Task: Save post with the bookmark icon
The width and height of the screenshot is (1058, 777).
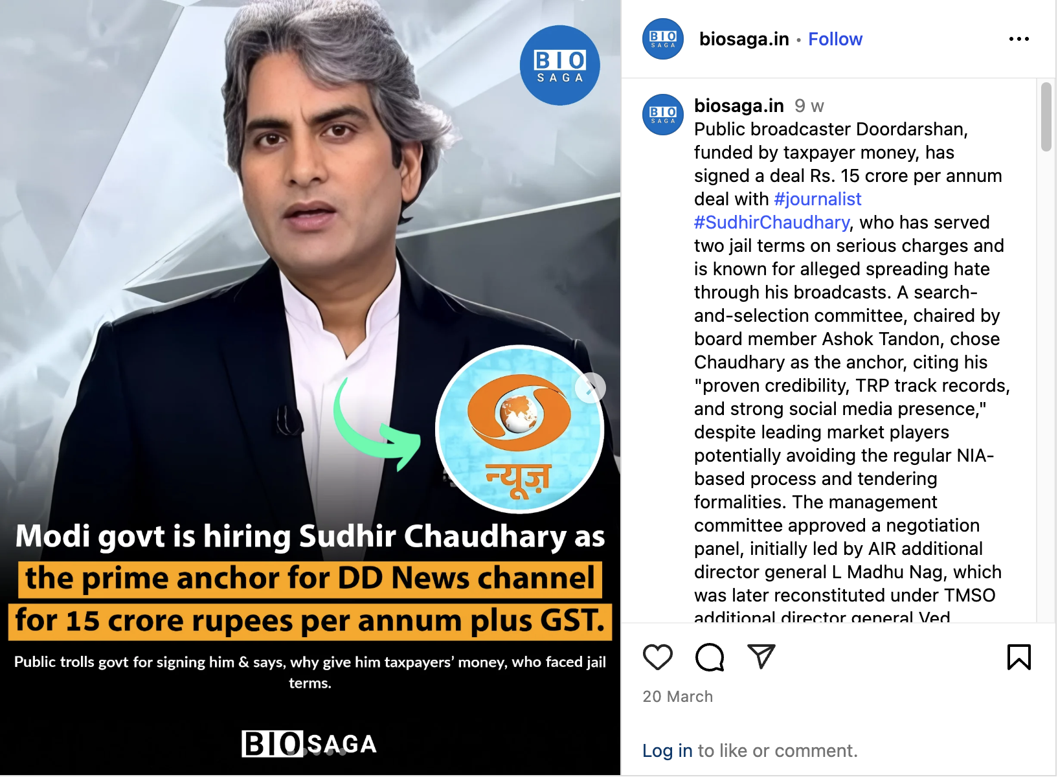Action: (1019, 657)
